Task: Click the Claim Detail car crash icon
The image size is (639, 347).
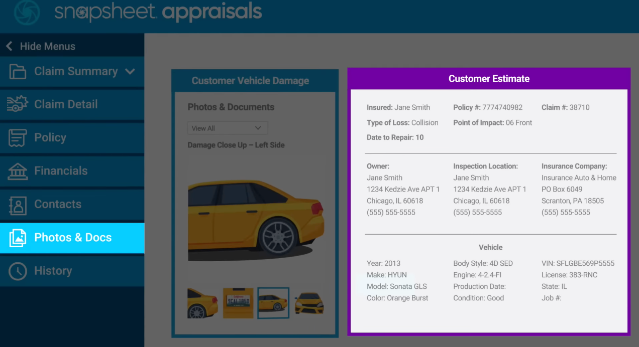Action: pyautogui.click(x=18, y=104)
